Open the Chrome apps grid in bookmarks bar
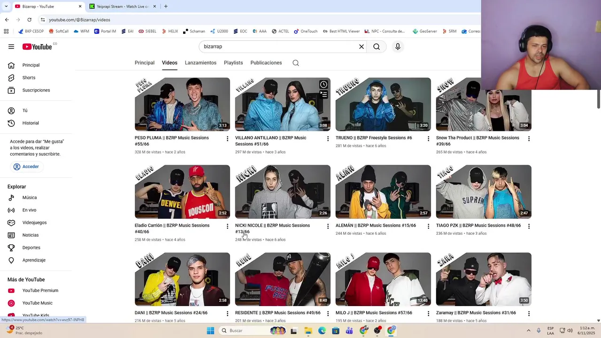This screenshot has width=601, height=338. point(6,31)
